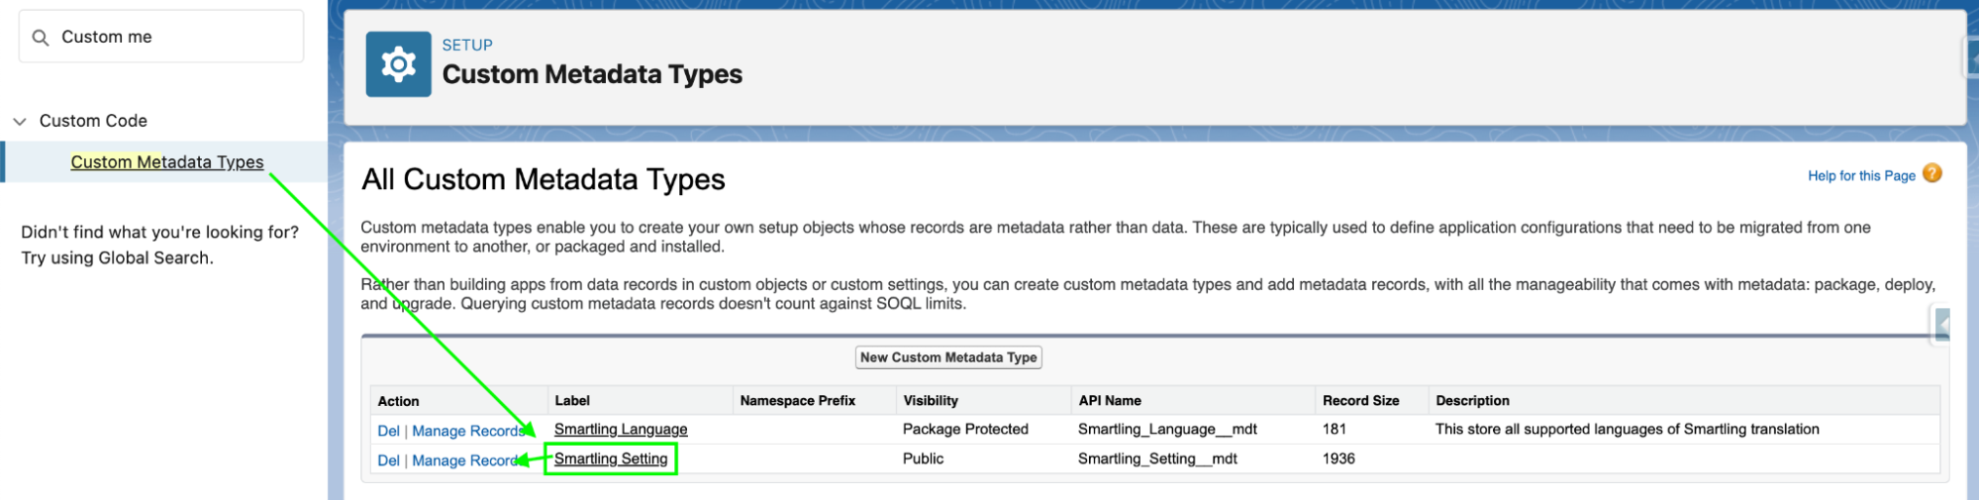This screenshot has height=500, width=1979.
Task: Delete the Smartling Language metadata type
Action: tap(388, 431)
